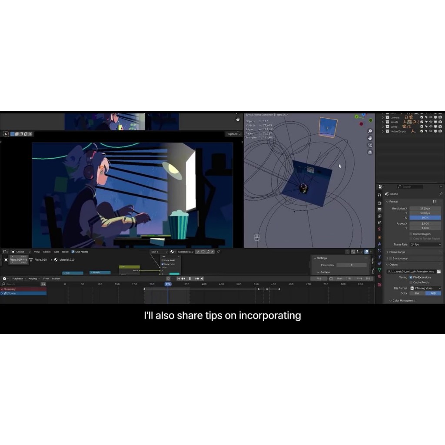Open the Object Constraints properties tab
The height and width of the screenshot is (445, 445).
[x=380, y=263]
